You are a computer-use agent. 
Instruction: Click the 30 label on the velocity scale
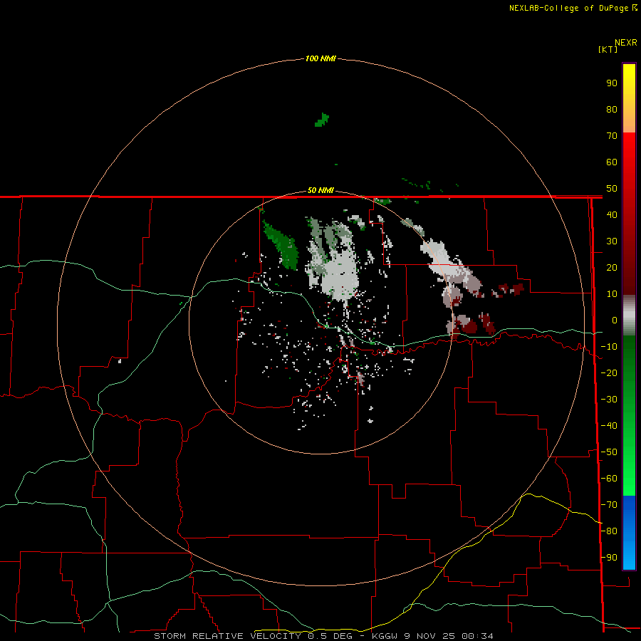point(612,241)
